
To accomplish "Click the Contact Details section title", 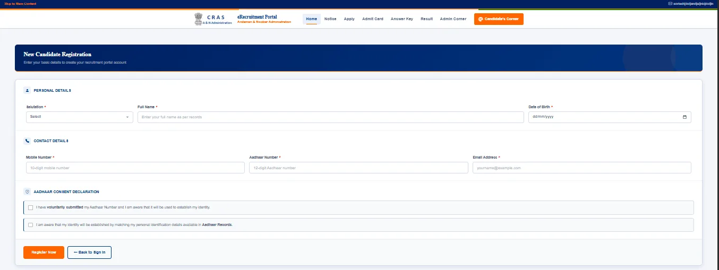I will [x=51, y=141].
